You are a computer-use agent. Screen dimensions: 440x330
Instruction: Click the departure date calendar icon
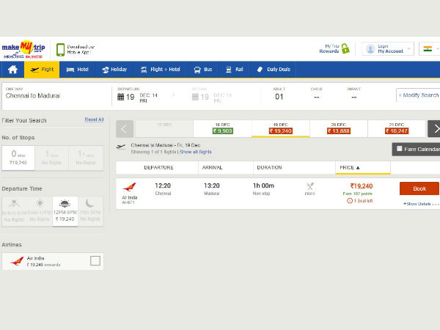click(121, 96)
